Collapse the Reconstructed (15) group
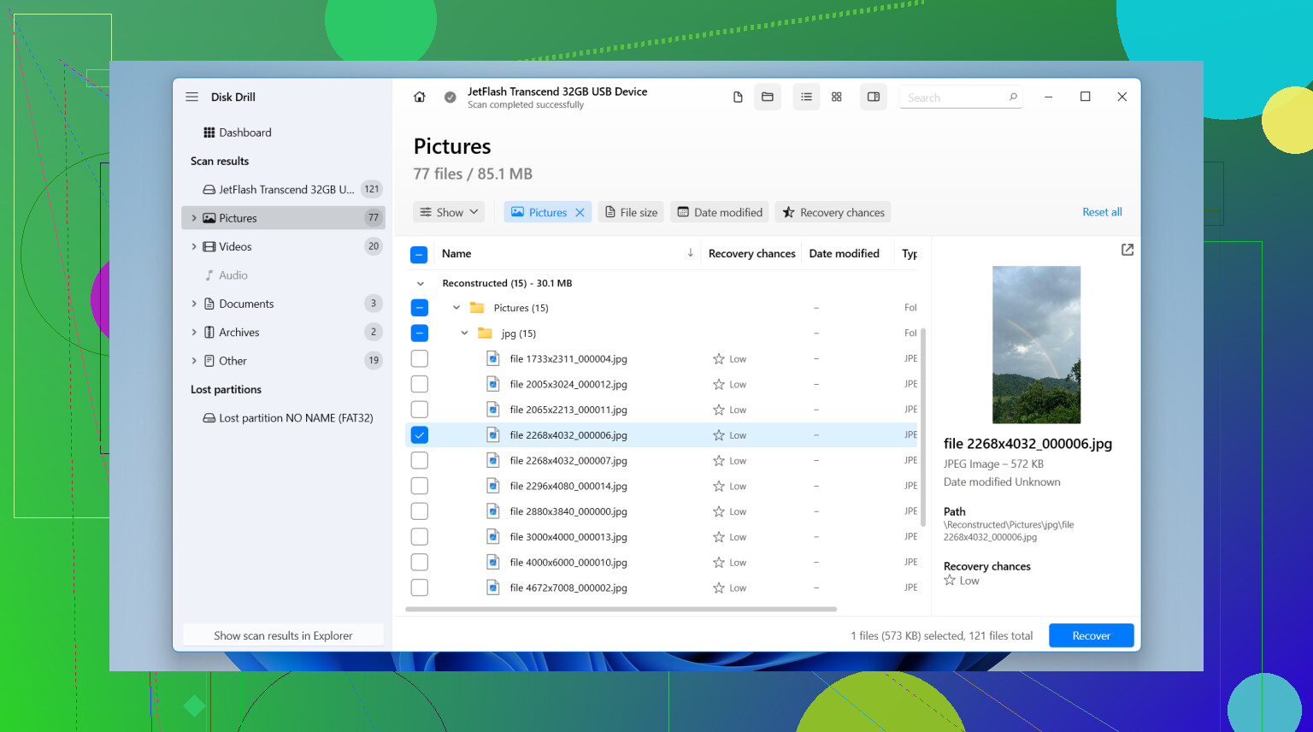 click(420, 283)
